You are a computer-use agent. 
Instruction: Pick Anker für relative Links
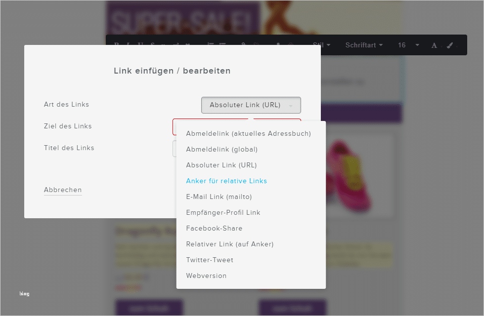(x=226, y=181)
